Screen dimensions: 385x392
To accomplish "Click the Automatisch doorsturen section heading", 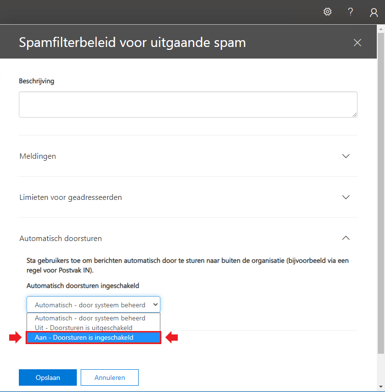I will (x=61, y=239).
